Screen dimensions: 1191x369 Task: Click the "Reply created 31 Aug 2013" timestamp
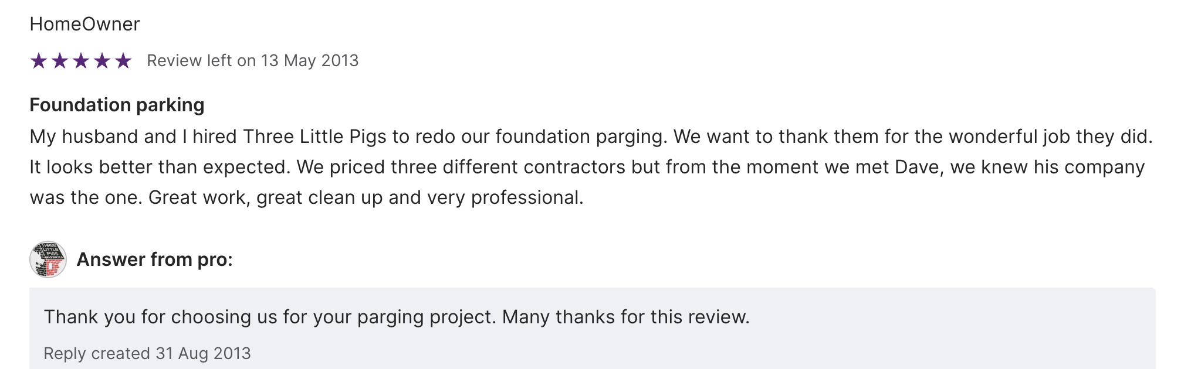[147, 353]
